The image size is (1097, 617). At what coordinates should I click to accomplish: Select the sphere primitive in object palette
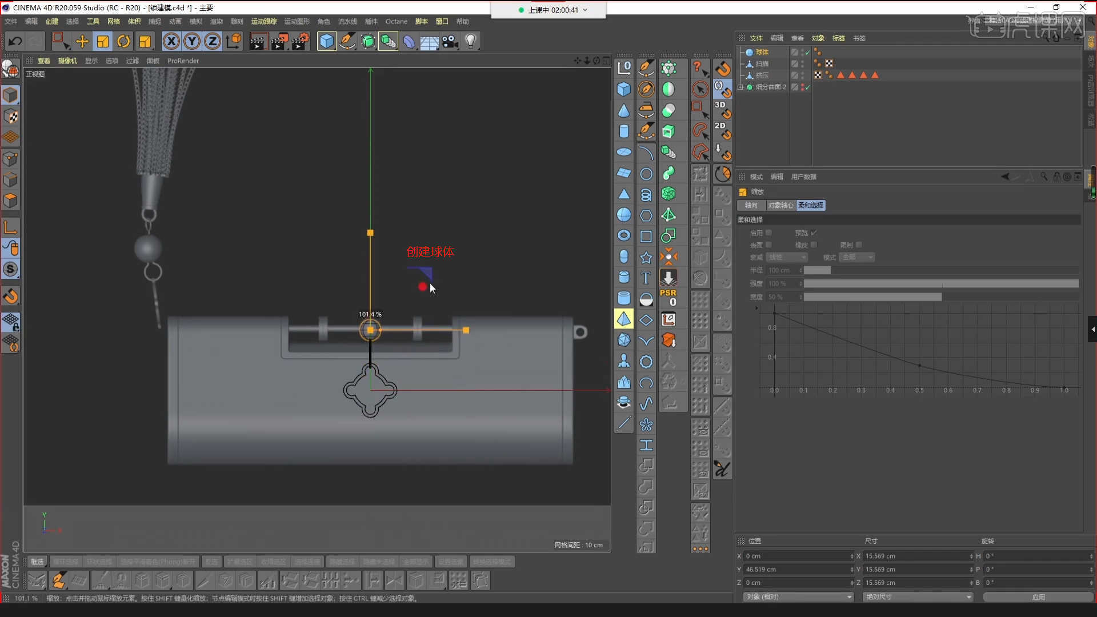(x=624, y=215)
